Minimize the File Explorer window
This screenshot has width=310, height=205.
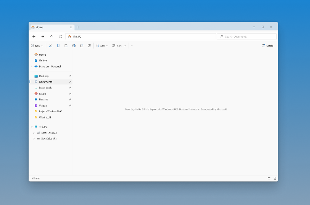coord(254,27)
